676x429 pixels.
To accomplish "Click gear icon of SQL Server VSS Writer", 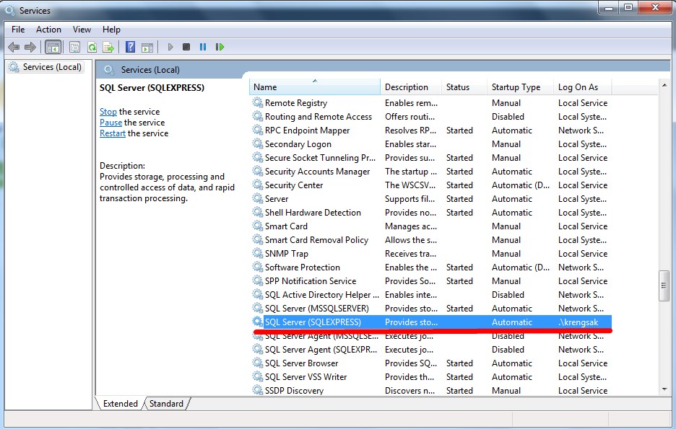I will [257, 376].
